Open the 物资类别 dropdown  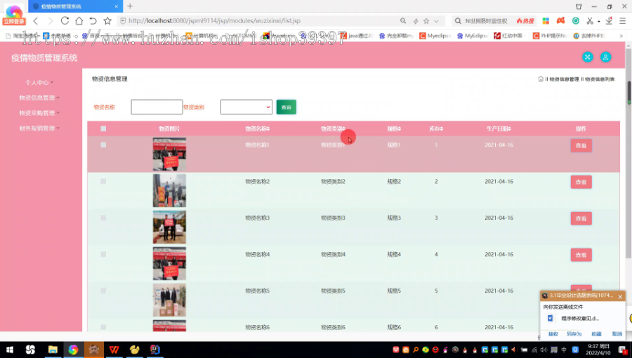pyautogui.click(x=246, y=107)
